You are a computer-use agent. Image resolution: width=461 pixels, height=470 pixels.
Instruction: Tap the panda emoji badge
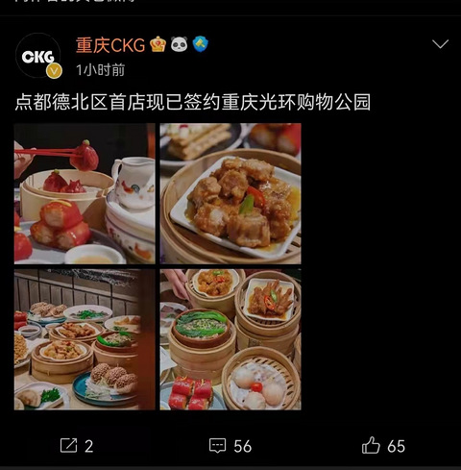click(179, 44)
